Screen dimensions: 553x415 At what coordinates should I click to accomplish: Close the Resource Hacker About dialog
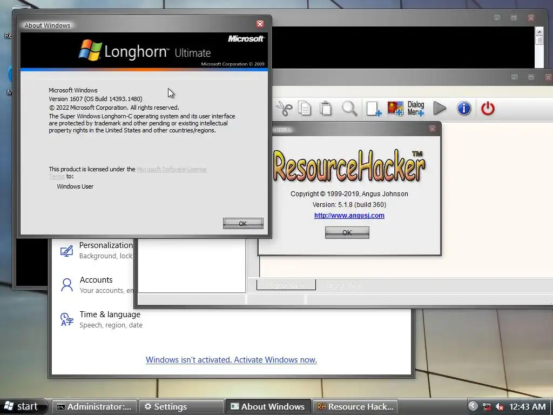point(433,129)
